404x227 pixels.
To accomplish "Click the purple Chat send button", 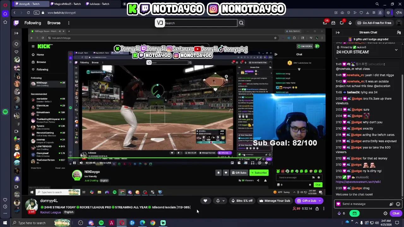I will pyautogui.click(x=396, y=213).
